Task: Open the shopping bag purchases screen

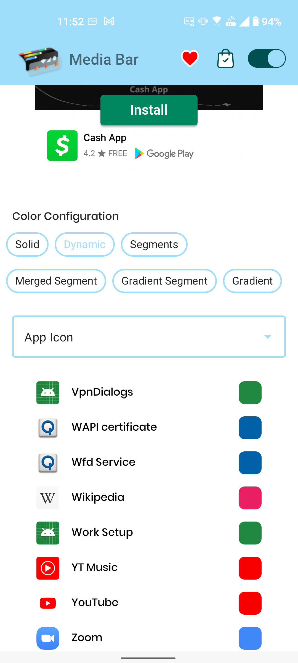Action: point(225,58)
